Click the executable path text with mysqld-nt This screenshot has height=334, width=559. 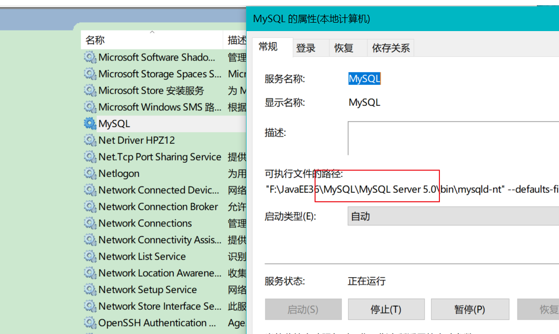click(x=412, y=189)
